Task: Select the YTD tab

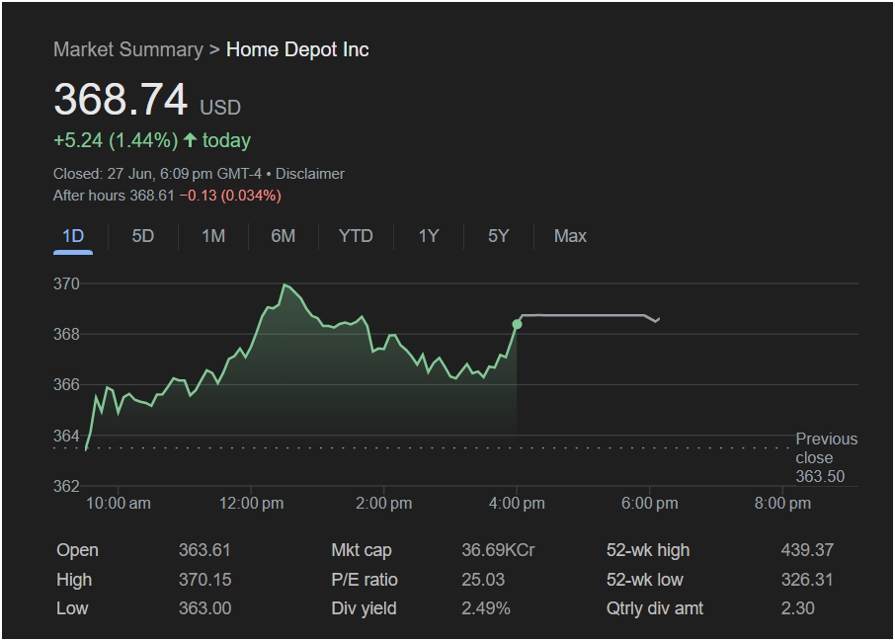Action: [356, 236]
